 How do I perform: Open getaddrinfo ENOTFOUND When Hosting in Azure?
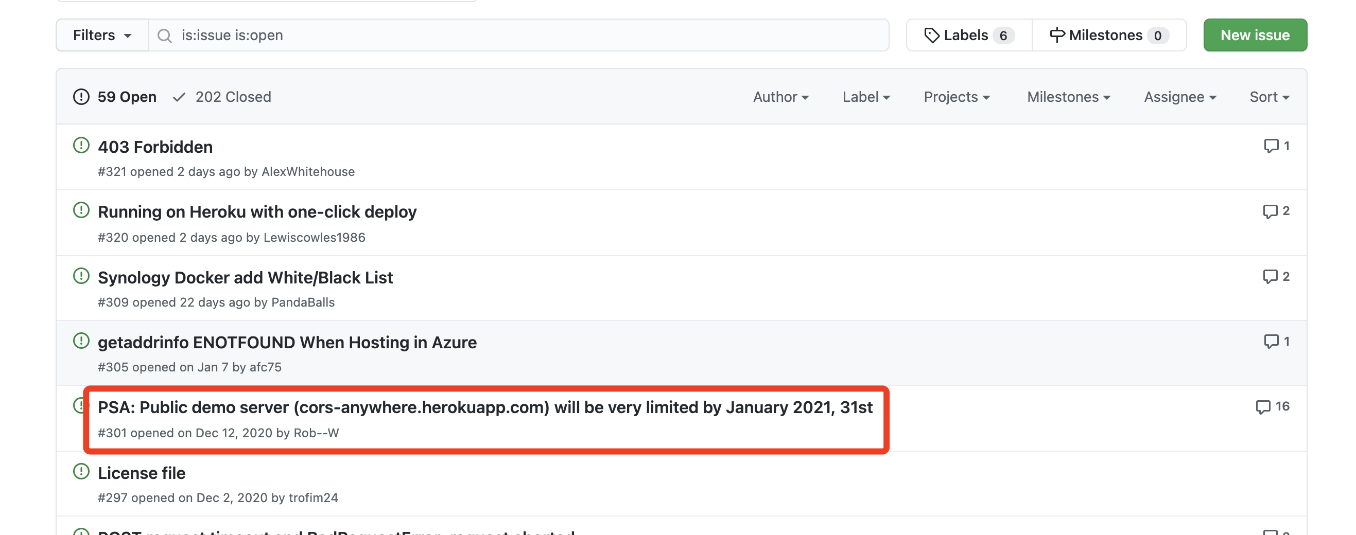click(x=287, y=342)
